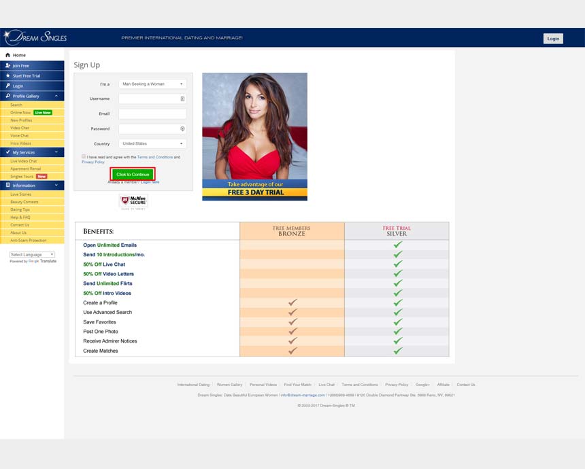Click the Login button in header
The image size is (585, 469).
553,38
